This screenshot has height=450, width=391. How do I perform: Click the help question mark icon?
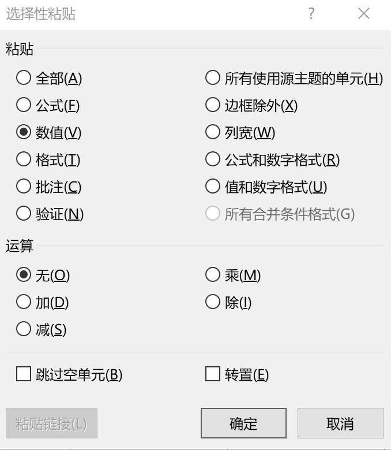tap(311, 13)
